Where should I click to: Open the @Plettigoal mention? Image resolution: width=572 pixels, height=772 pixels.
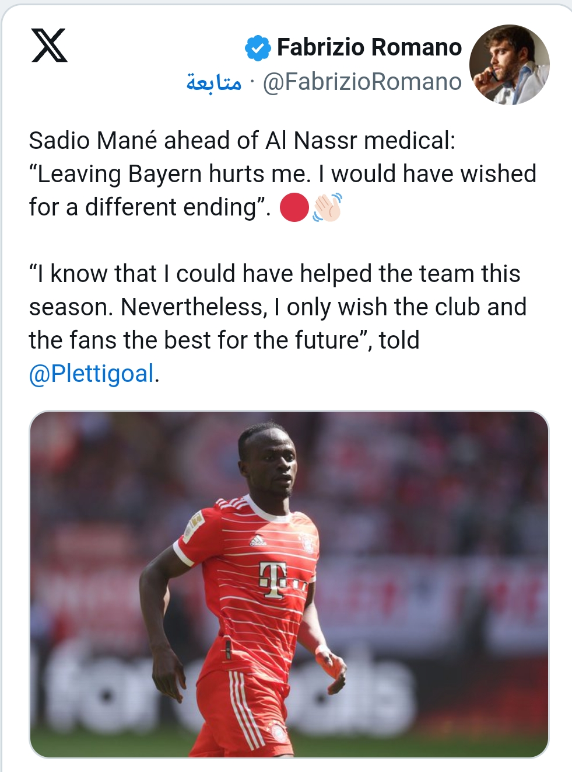92,374
